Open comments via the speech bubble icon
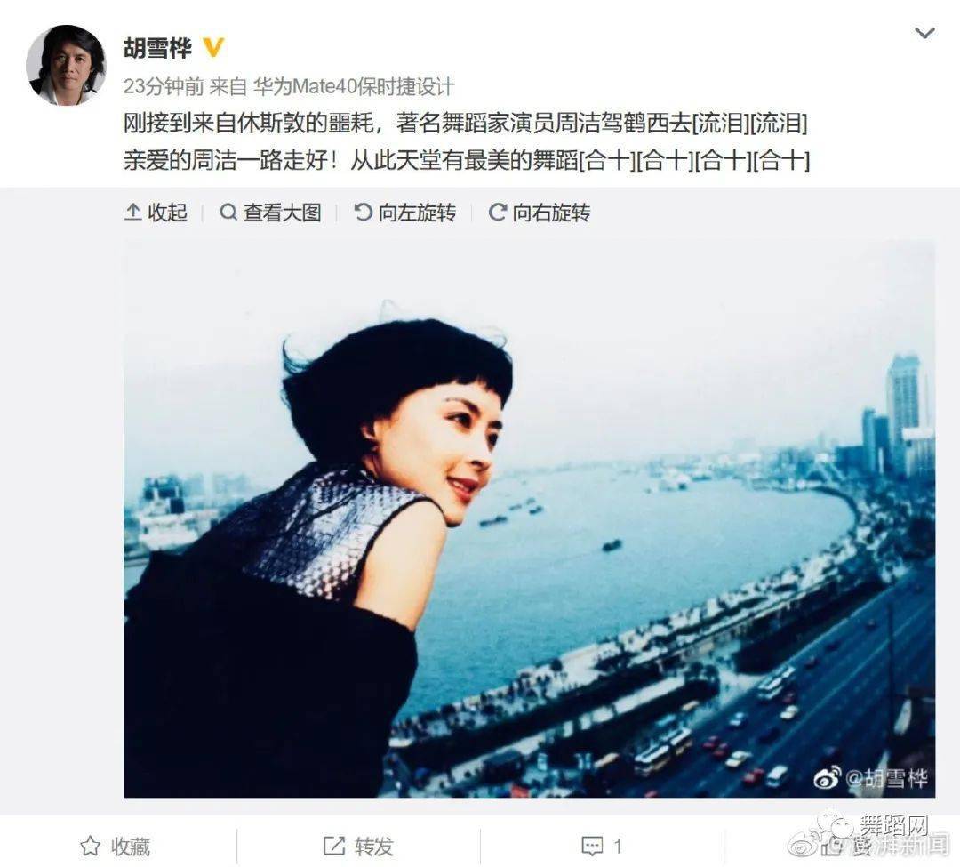960x867 pixels. 592,847
